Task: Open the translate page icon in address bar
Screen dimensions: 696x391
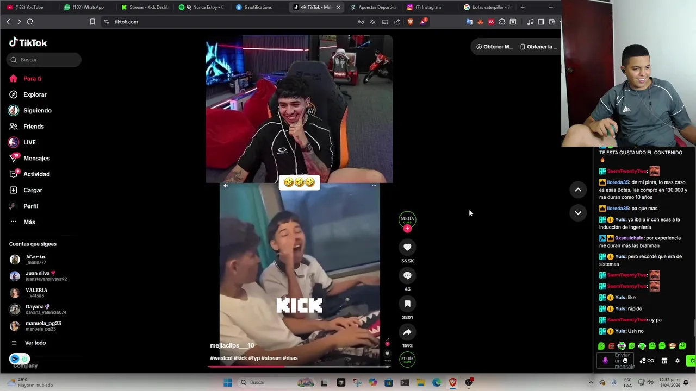Action: 372,22
